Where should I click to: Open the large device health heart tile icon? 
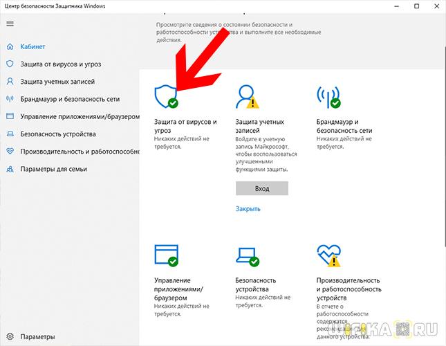point(329,255)
